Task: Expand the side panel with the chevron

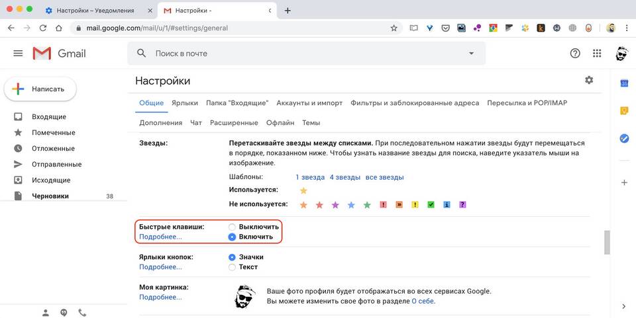Action: click(x=623, y=306)
